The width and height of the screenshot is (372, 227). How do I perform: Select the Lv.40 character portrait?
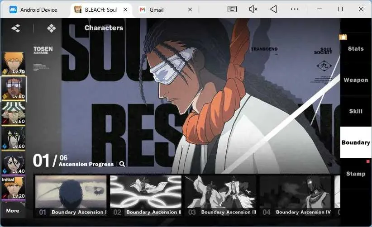click(x=14, y=163)
